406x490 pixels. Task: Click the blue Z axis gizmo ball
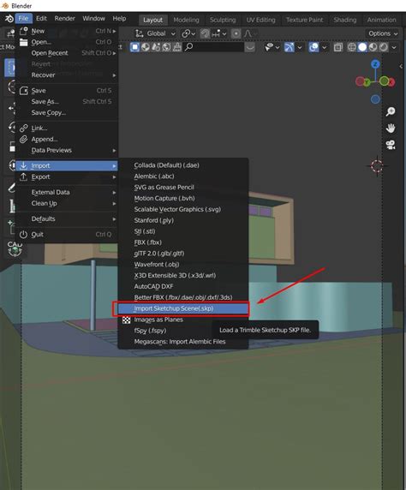click(x=375, y=64)
